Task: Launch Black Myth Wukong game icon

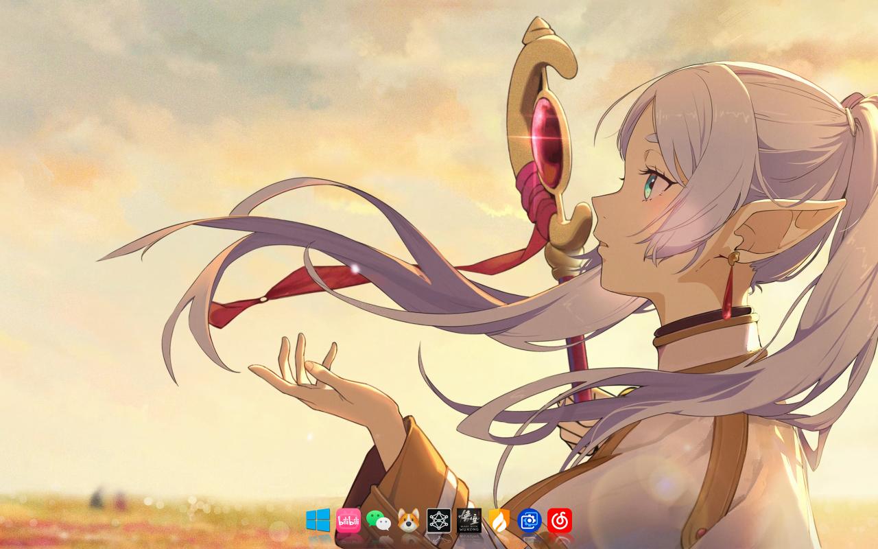Action: (469, 520)
